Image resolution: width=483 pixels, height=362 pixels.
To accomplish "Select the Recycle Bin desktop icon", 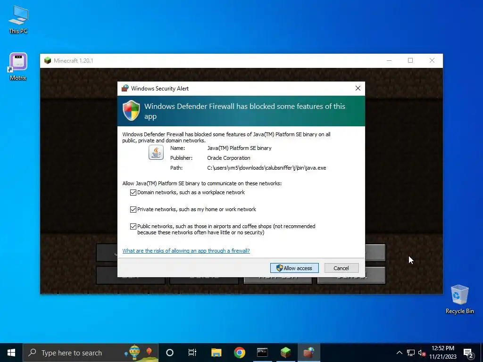I will point(459,299).
